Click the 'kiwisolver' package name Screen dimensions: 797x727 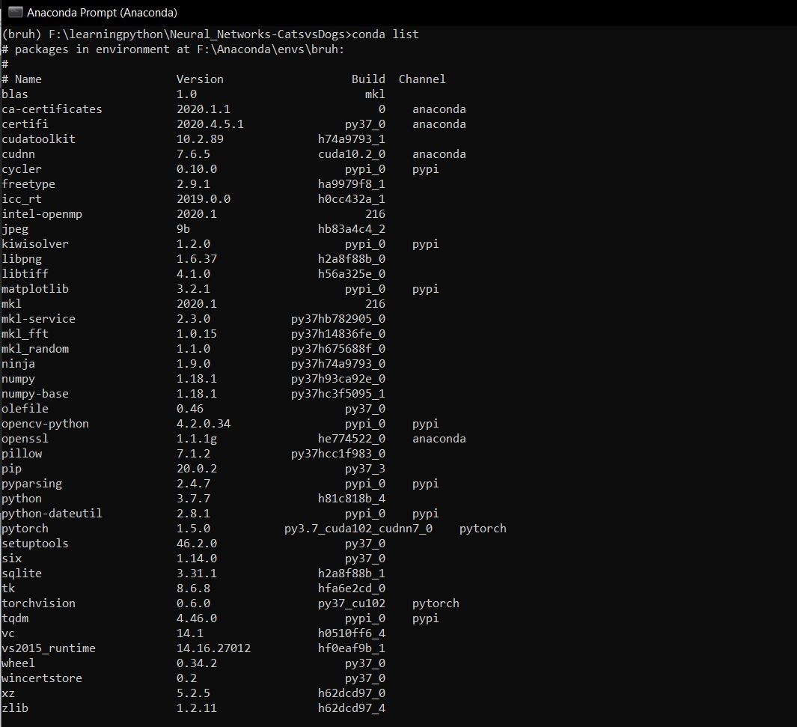point(35,244)
